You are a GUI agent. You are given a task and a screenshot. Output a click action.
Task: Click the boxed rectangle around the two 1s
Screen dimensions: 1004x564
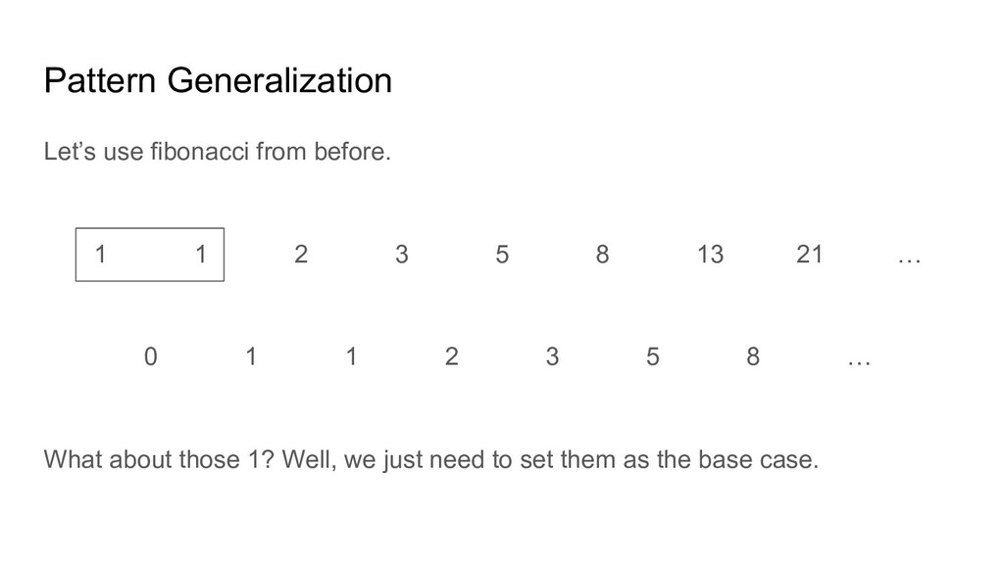pos(150,255)
